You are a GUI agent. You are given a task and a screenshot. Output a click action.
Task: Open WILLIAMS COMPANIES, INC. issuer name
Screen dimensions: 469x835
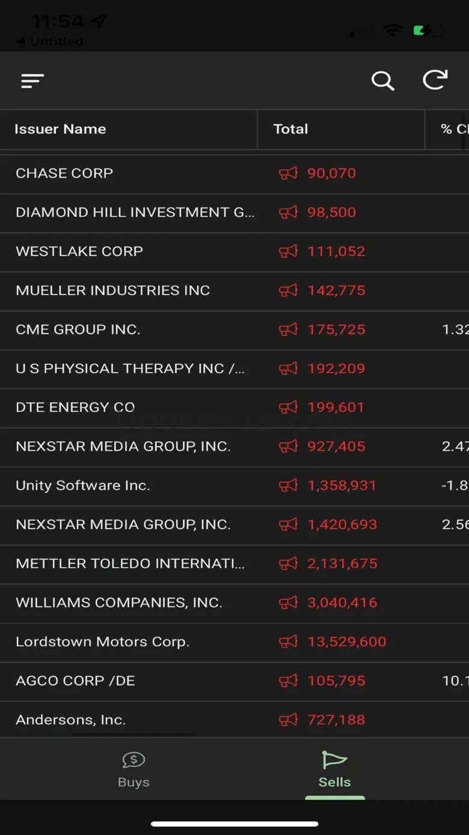click(x=119, y=603)
